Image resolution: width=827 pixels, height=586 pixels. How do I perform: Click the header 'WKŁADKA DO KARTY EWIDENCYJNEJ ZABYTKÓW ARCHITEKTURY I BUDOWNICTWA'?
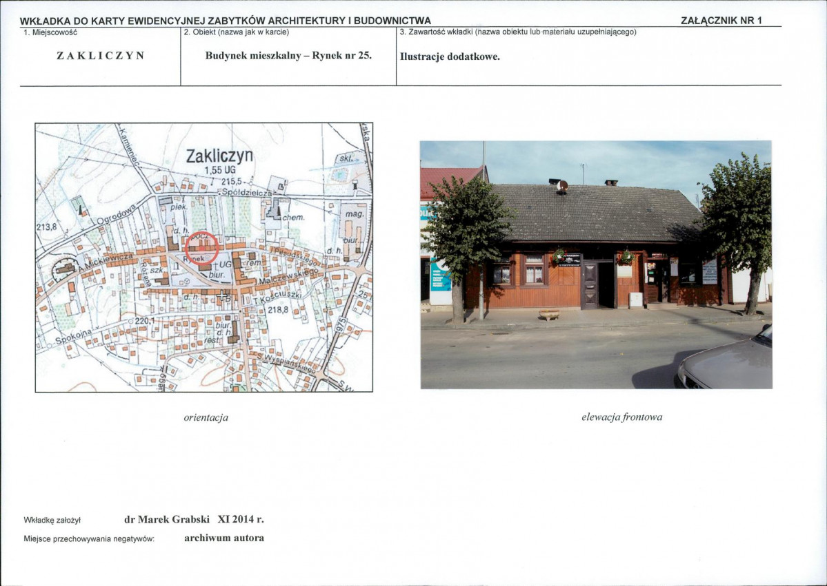click(x=226, y=21)
